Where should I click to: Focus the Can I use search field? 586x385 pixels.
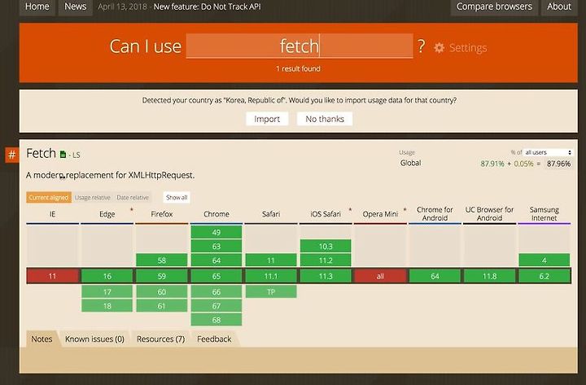tap(300, 46)
